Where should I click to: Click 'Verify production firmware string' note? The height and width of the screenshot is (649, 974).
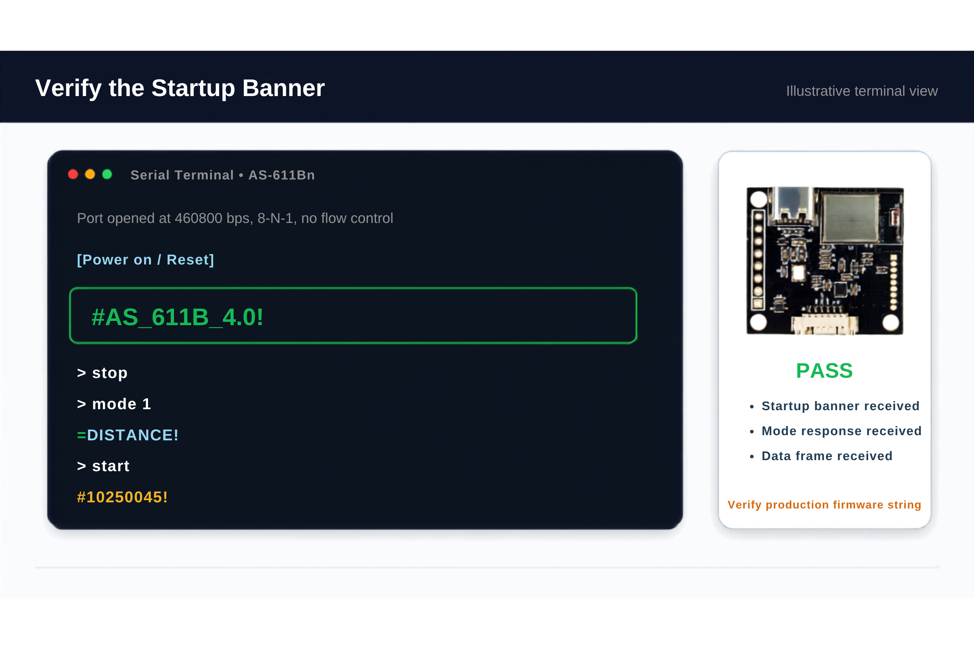coord(825,505)
